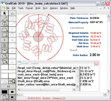The height and width of the screenshot is (101, 111).
Task: Open the Tools menu
Action: tap(21, 8)
